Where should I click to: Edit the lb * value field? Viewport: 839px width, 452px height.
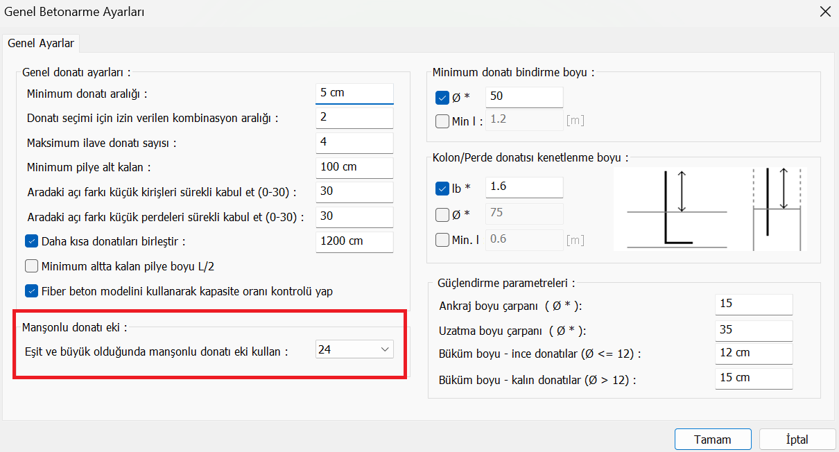coord(524,186)
